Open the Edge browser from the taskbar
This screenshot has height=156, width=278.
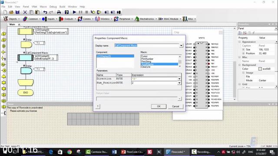(51, 152)
